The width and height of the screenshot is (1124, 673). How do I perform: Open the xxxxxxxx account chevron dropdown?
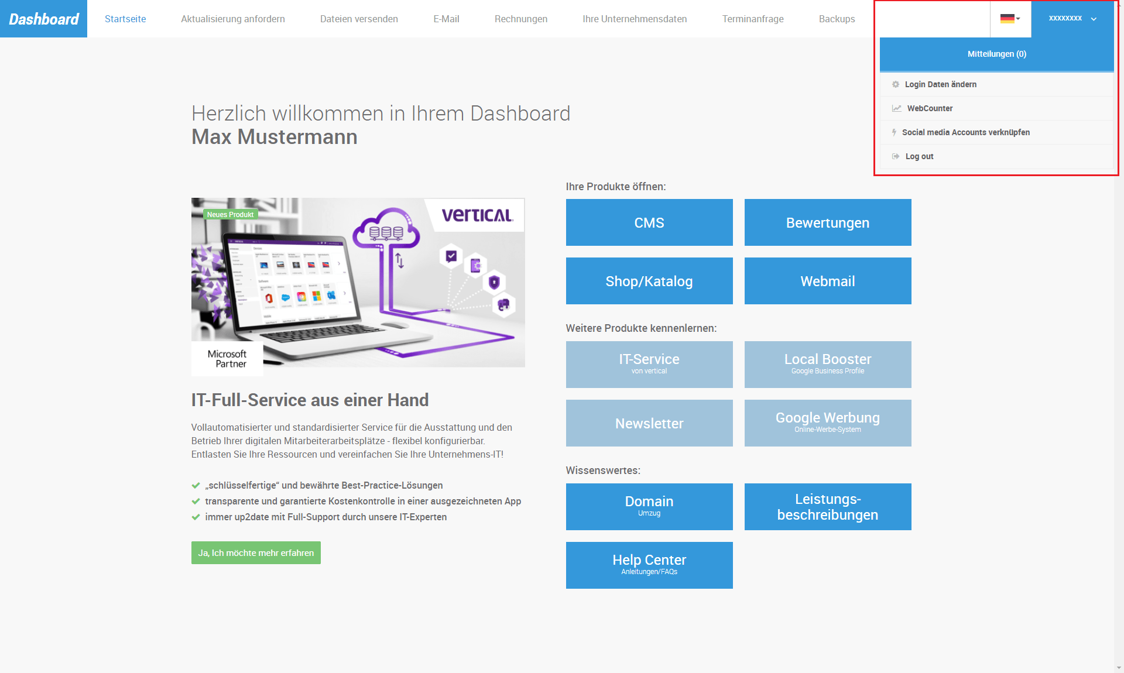[x=1094, y=19]
